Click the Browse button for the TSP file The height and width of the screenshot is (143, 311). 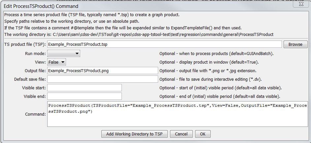pos(295,44)
